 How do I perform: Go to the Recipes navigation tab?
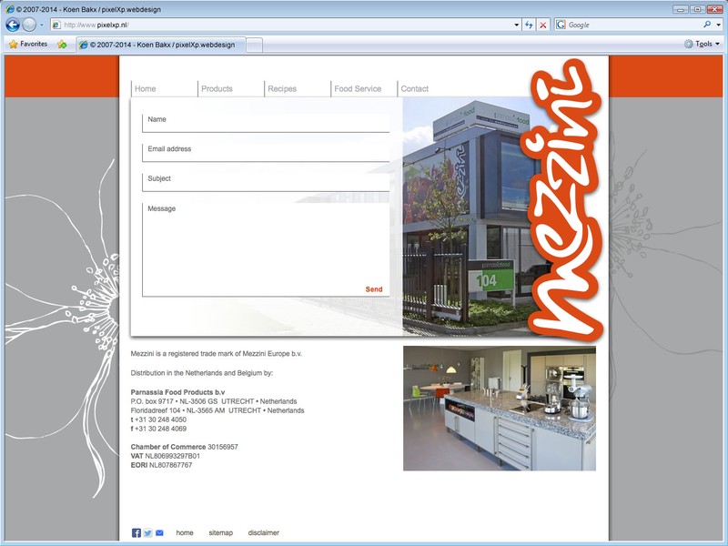[282, 89]
